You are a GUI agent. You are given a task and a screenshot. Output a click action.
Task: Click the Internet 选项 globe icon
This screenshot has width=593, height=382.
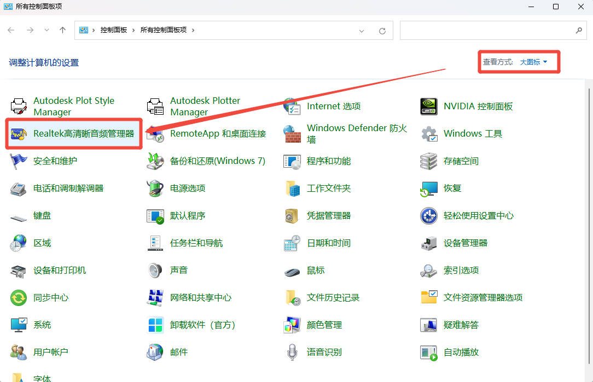[292, 107]
